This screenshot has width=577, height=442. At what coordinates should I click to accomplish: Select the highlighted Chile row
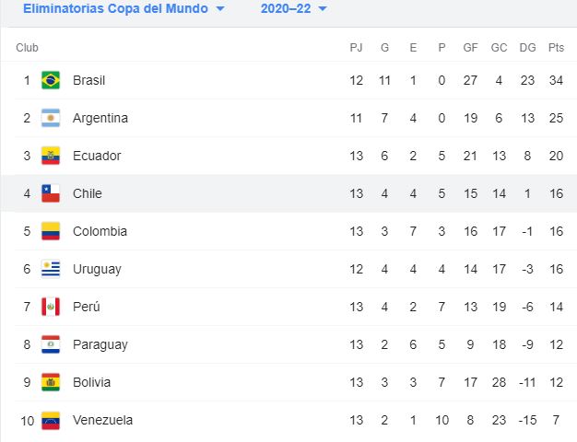pos(288,193)
